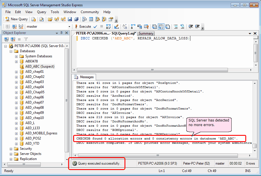Image resolution: width=261 pixels, height=176 pixels.
Task: Click the Comment Out Selected Lines icon
Action: pos(176,27)
